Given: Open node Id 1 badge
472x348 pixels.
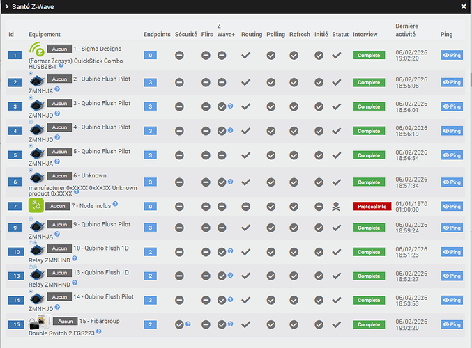Looking at the screenshot, I should pos(15,55).
